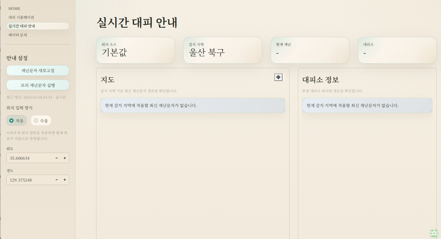
Task: Run 모의 재난문자 실행 button
Action: (x=38, y=85)
